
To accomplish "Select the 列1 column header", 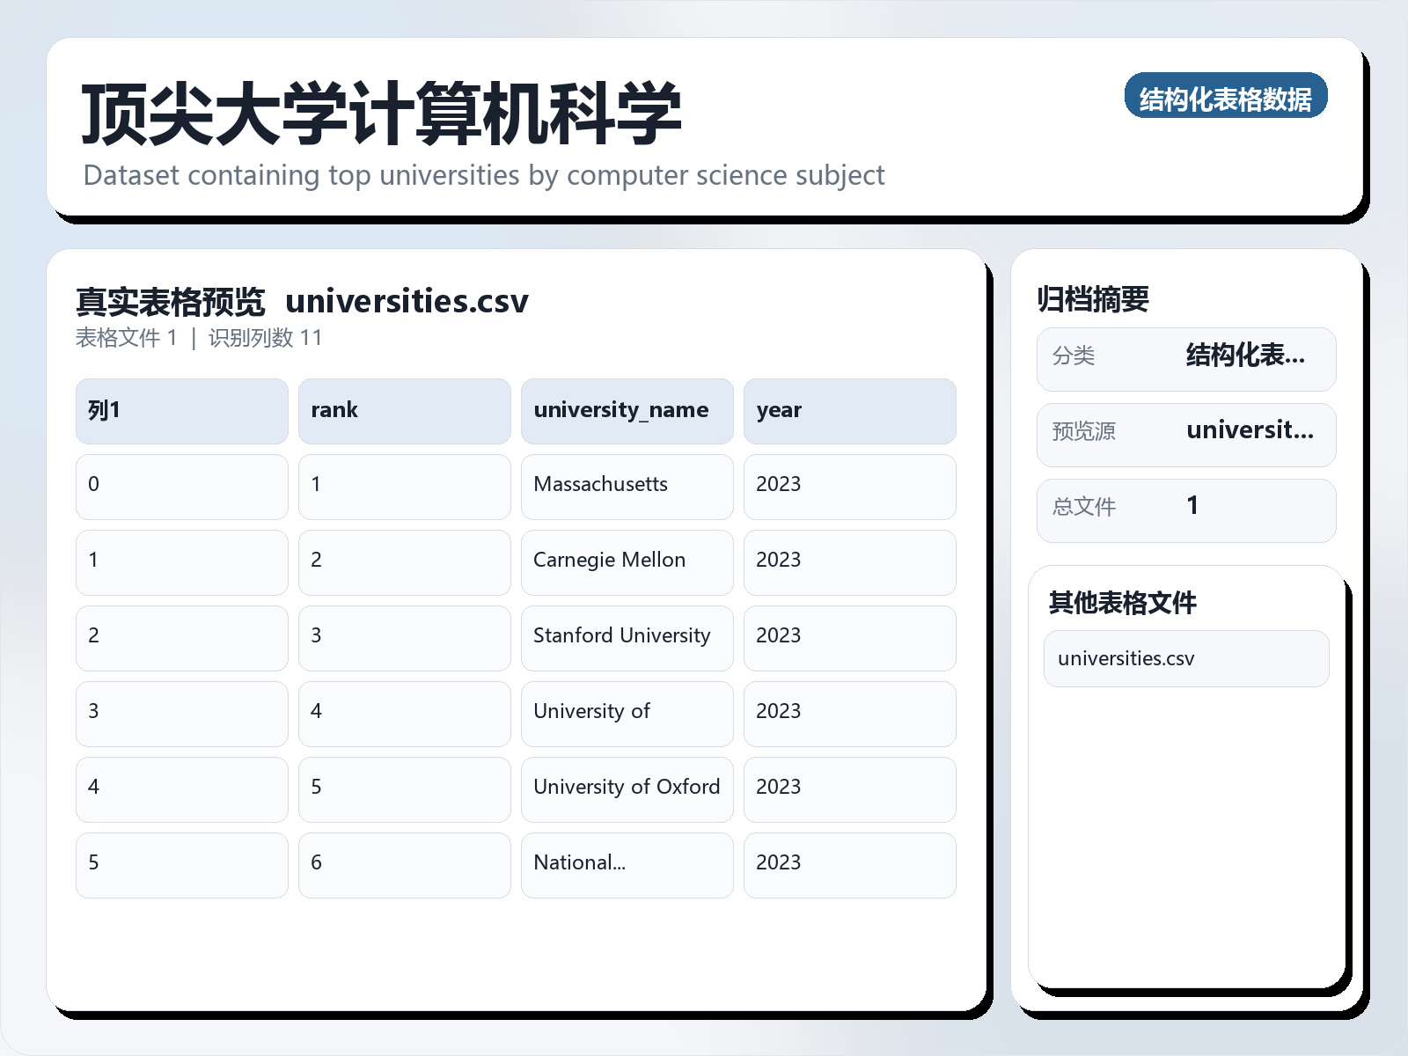I will coord(181,410).
